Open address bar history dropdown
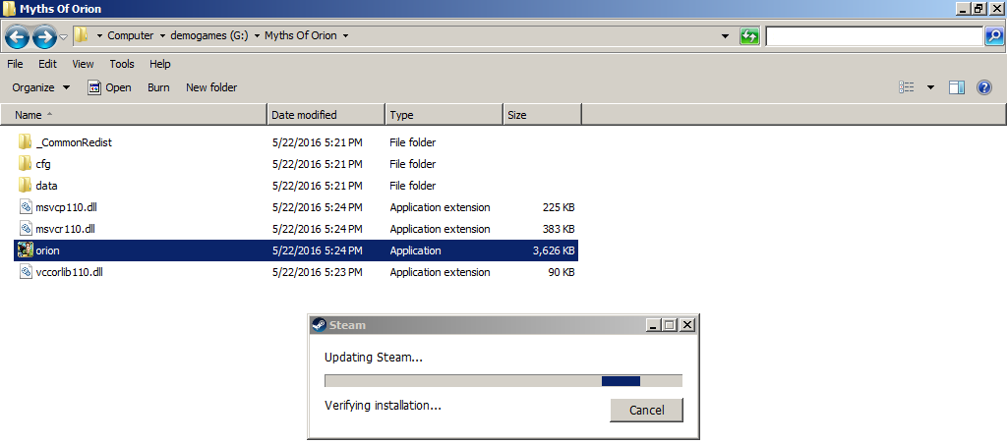 point(725,36)
